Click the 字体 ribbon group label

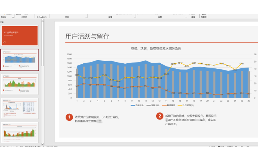pyautogui.click(x=67, y=17)
